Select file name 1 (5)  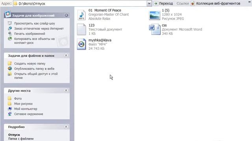click(x=165, y=11)
